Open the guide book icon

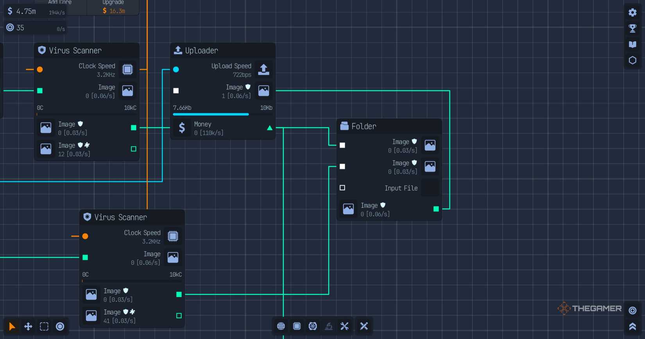(x=632, y=44)
